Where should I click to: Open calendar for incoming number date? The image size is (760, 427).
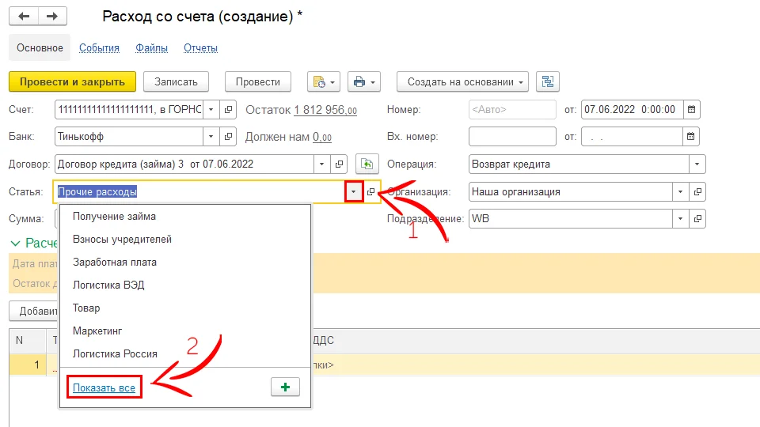coord(690,137)
